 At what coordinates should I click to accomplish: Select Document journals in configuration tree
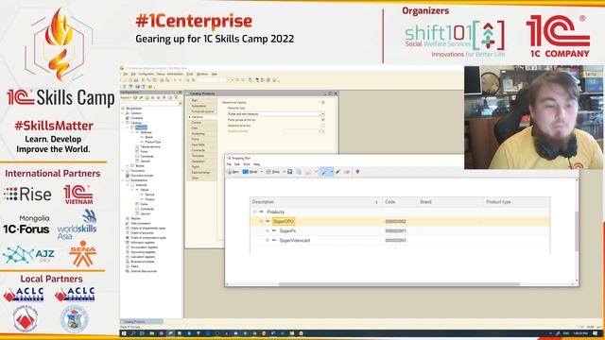[x=142, y=176]
